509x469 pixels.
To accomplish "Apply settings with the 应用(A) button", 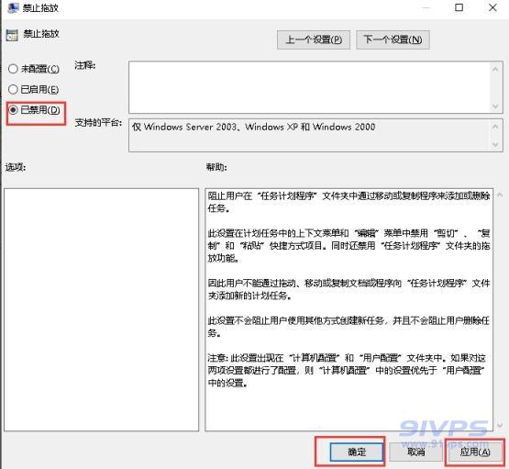I will coord(475,452).
